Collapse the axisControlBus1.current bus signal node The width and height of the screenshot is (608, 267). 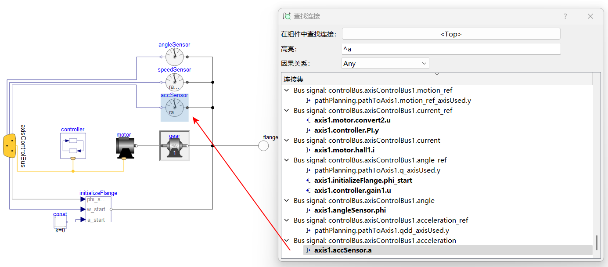pyautogui.click(x=287, y=141)
